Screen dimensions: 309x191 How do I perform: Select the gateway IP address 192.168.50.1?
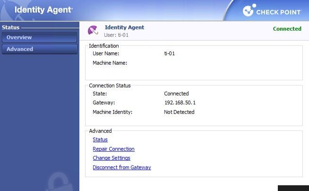(x=180, y=103)
